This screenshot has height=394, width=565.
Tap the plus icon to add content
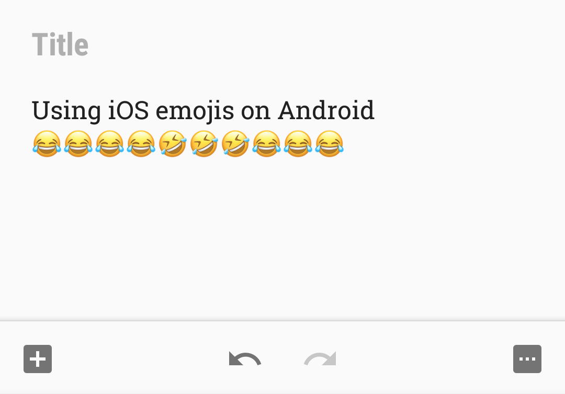[x=37, y=359]
